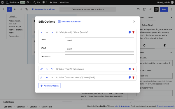Open the document overview list view
The height and width of the screenshot is (109, 175).
pos(27,9)
